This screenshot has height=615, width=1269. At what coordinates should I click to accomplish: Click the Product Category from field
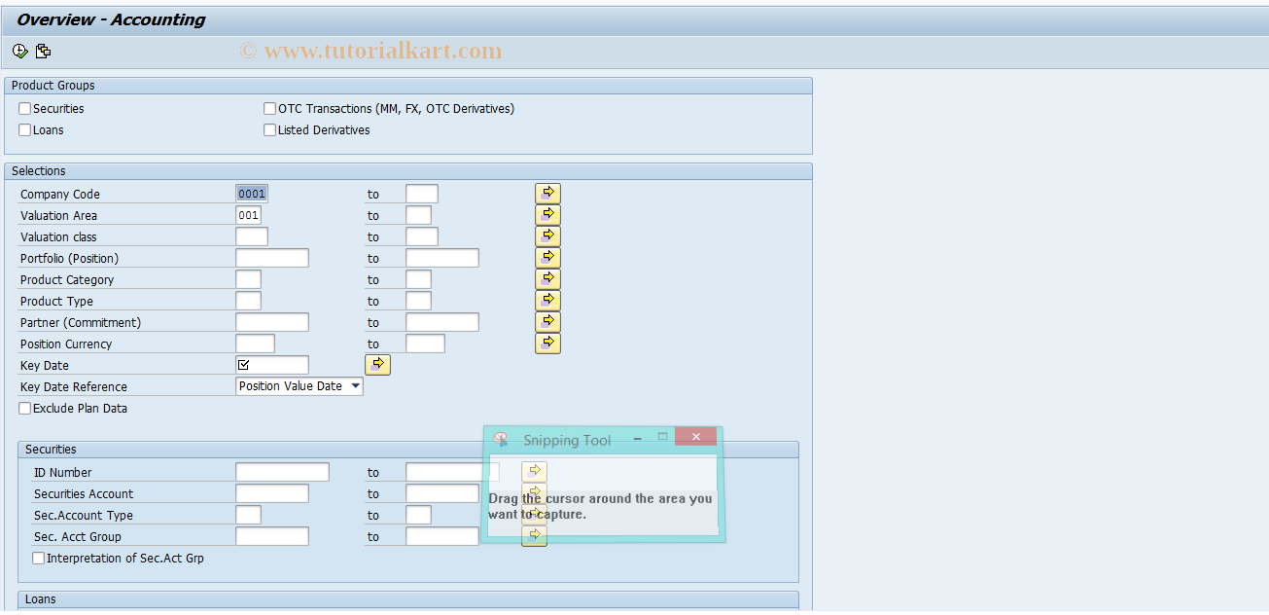248,279
